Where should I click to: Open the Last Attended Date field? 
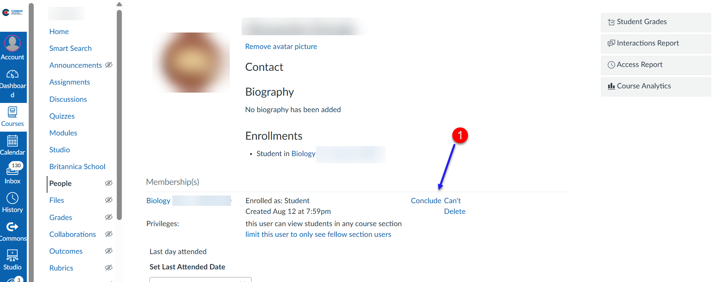pos(200,279)
